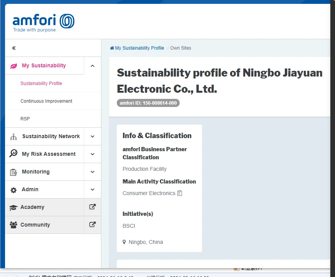Open Community external link icon
Screen dimensions: 335x277
point(93,225)
